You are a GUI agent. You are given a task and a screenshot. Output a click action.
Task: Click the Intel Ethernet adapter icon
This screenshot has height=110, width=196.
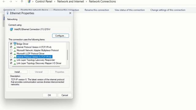11,29
